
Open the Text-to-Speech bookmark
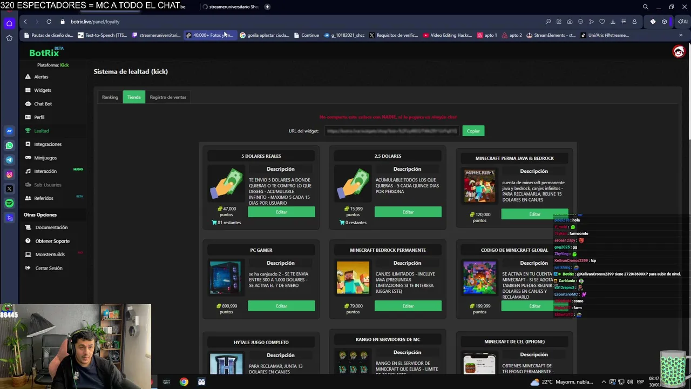pyautogui.click(x=103, y=35)
